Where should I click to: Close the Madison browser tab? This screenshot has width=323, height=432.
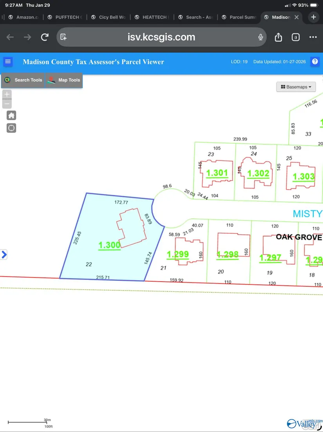click(296, 17)
